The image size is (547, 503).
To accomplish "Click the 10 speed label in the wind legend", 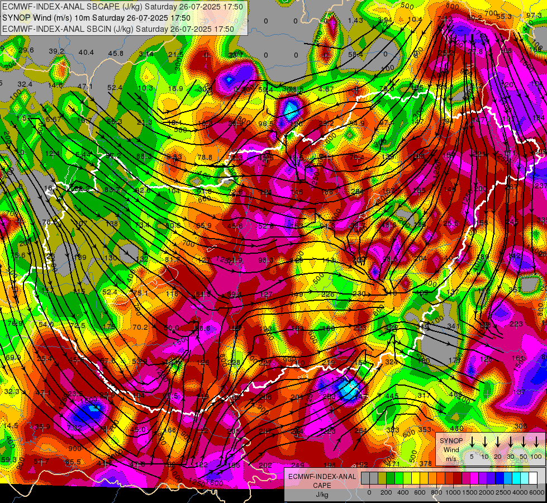I will 485,457.
